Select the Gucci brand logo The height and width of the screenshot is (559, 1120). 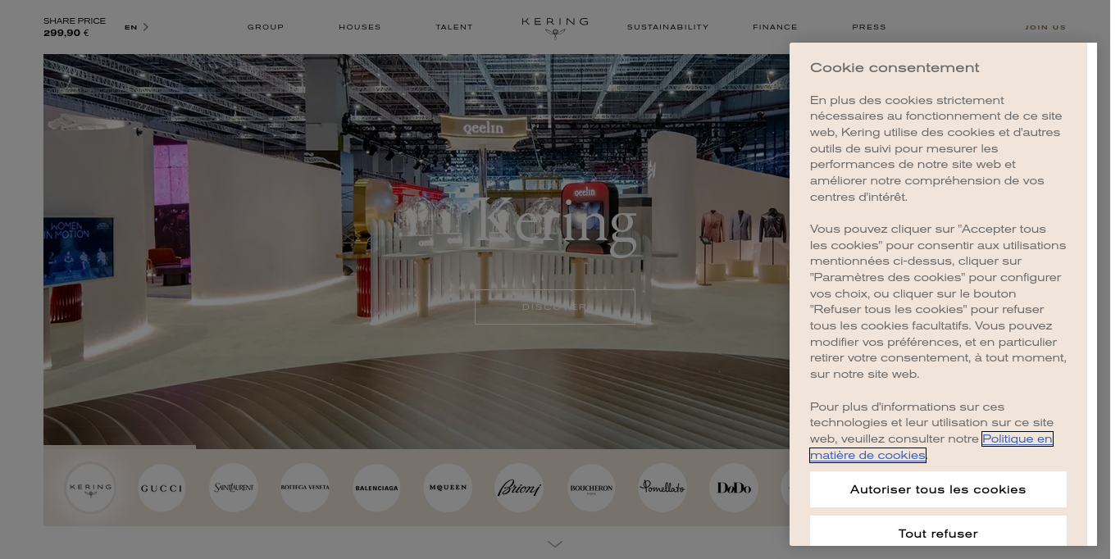[162, 488]
